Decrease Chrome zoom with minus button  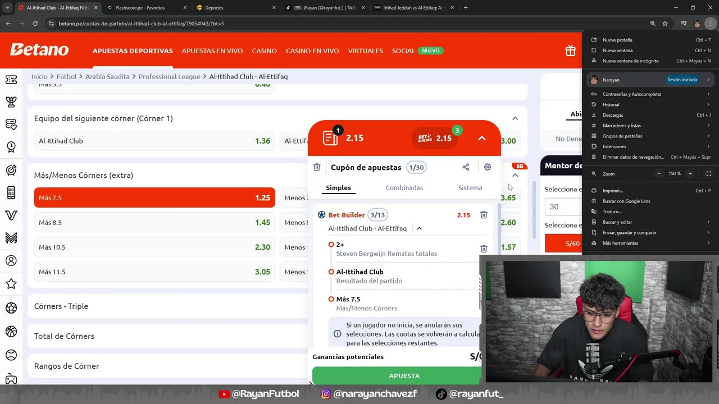point(659,173)
